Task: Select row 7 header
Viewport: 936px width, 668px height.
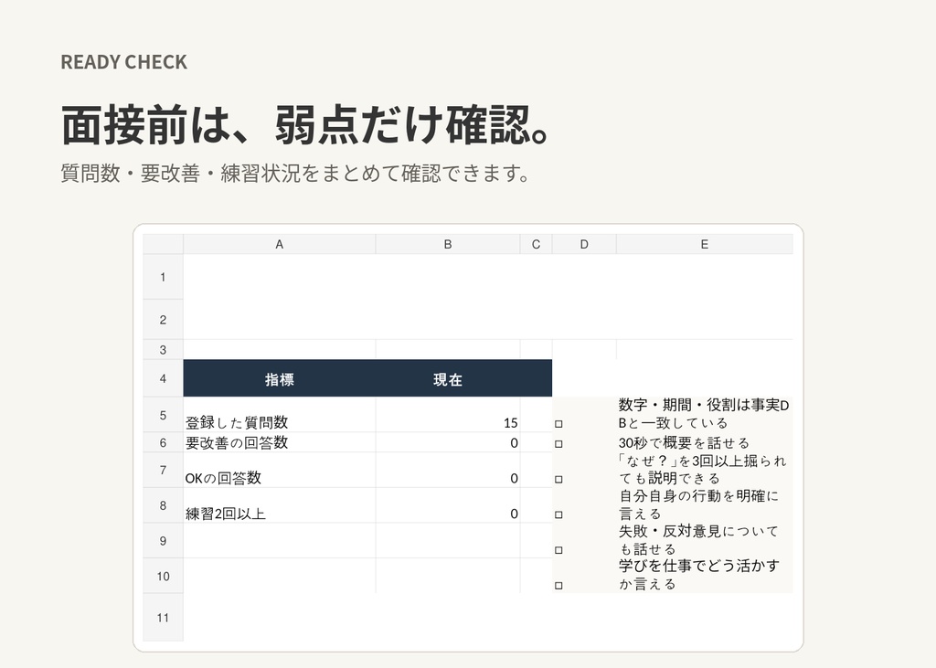Action: (x=163, y=470)
